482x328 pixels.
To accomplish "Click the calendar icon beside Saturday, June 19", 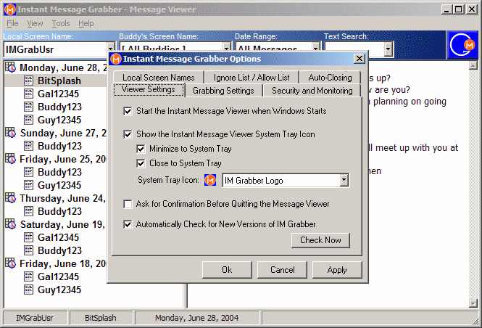I will (x=10, y=224).
